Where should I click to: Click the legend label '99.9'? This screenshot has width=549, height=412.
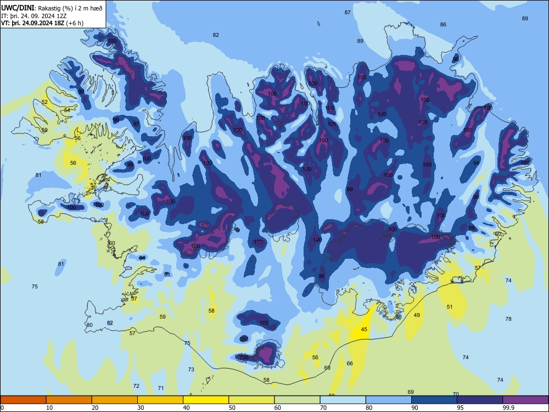[x=508, y=408]
